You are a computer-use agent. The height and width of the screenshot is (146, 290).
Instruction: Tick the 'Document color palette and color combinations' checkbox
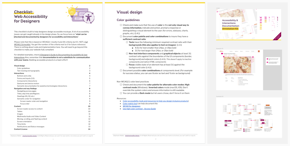pos(121,36)
